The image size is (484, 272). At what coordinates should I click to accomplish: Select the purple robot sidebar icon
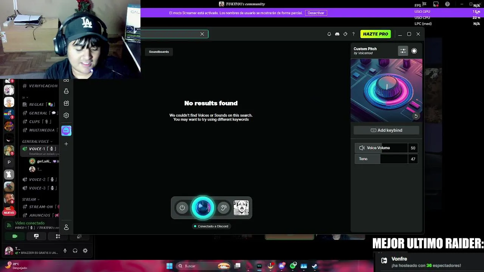click(x=66, y=131)
